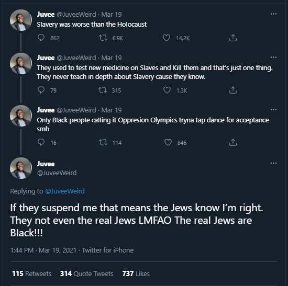Retweet the tweet with 6.9K retweets
The image size is (288, 286).
pyautogui.click(x=103, y=38)
